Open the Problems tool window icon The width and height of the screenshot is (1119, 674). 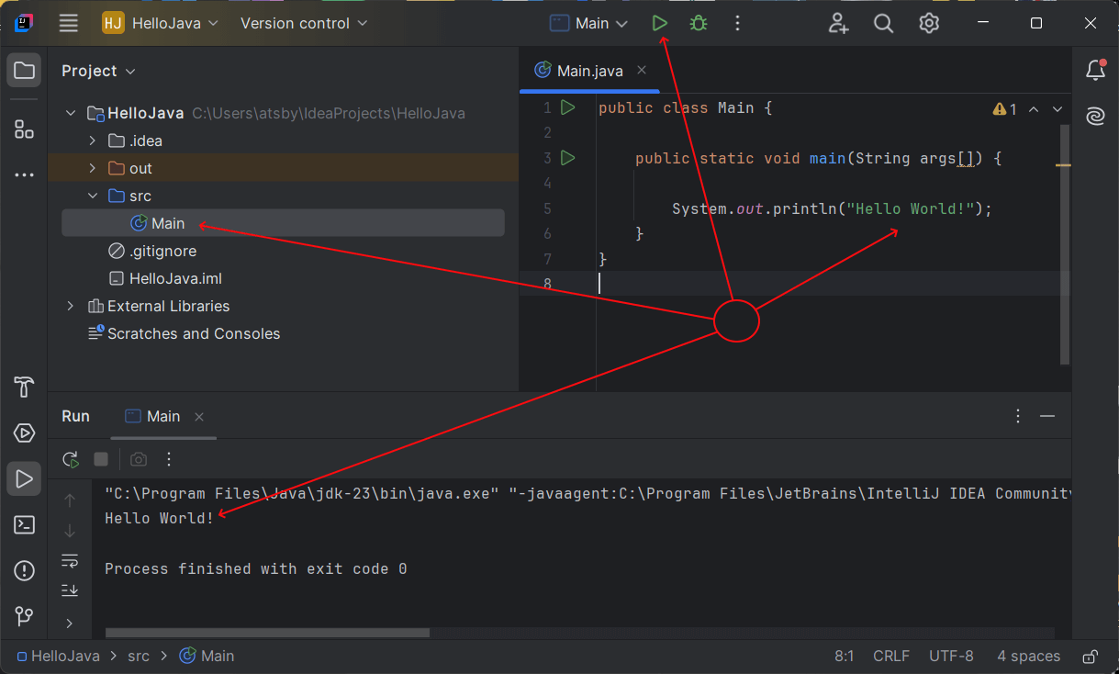(24, 570)
